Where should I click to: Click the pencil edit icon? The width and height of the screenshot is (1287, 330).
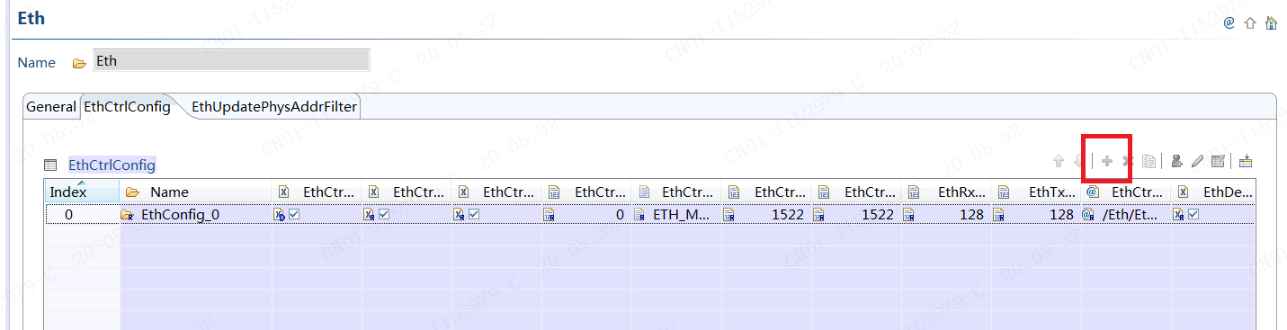pyautogui.click(x=1197, y=162)
